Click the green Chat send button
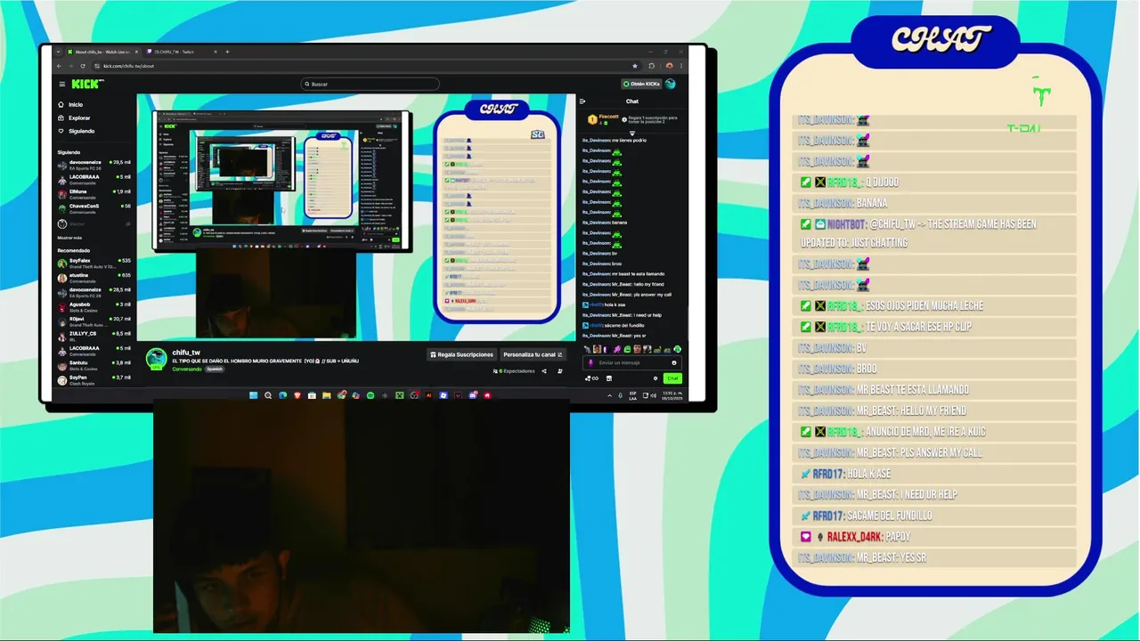The image size is (1140, 641). pos(672,378)
